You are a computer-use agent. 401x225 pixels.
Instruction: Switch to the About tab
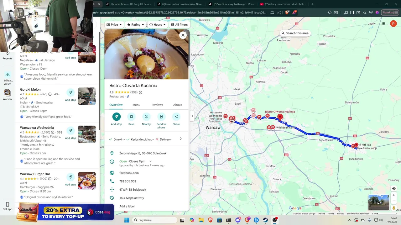pos(178,105)
